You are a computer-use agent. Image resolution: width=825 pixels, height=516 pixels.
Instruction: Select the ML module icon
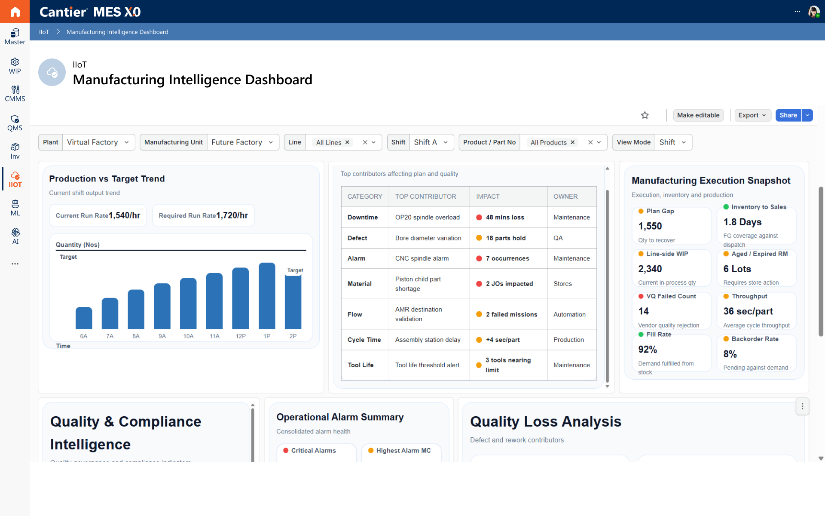pyautogui.click(x=15, y=208)
